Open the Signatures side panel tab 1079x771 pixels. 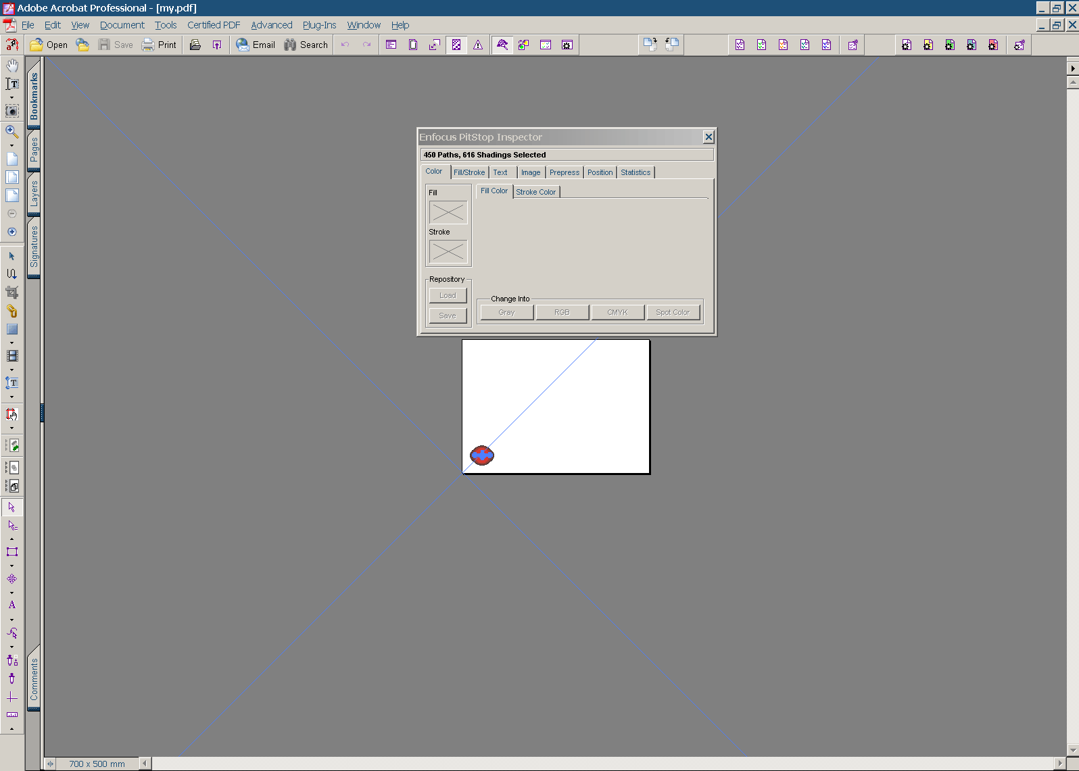tap(34, 246)
